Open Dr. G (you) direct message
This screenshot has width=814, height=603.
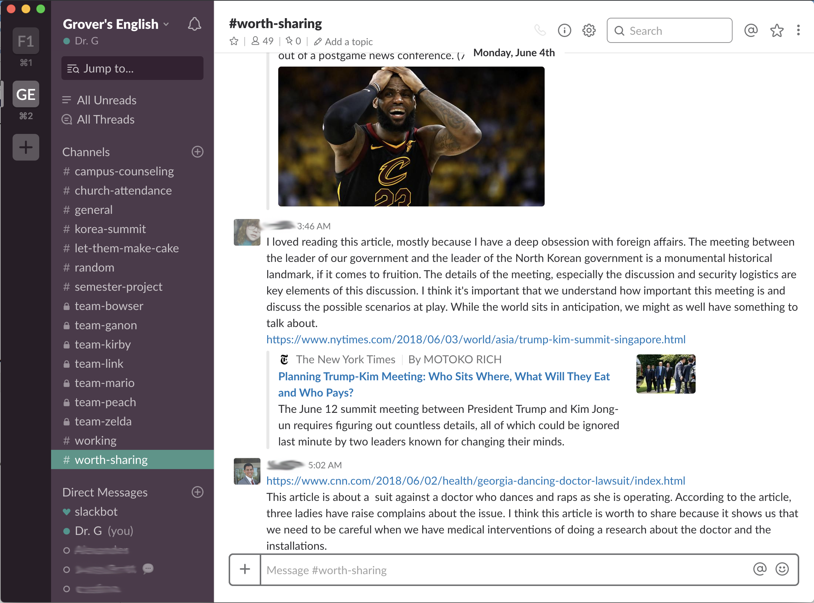click(132, 531)
